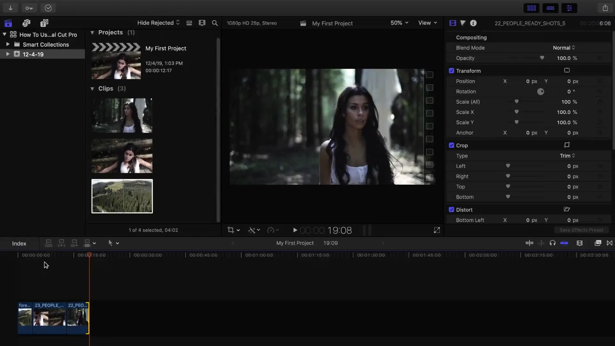Open the Info inspector tab icon
This screenshot has width=615, height=346.
473,23
